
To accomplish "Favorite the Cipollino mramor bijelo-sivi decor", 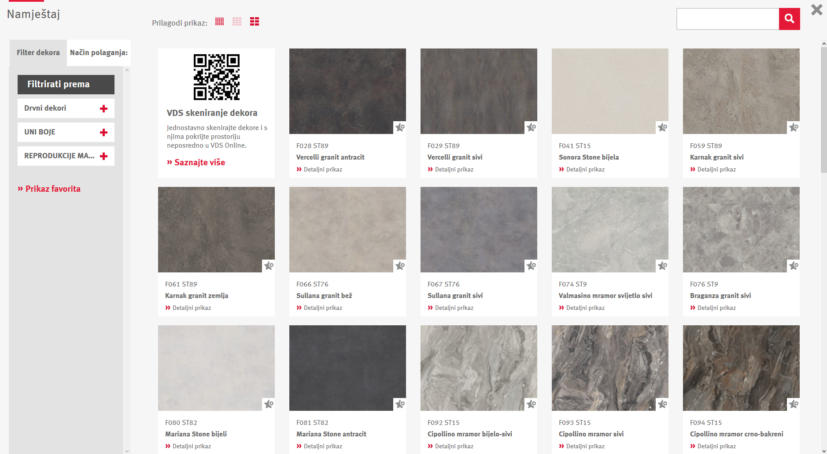I will click(x=531, y=404).
